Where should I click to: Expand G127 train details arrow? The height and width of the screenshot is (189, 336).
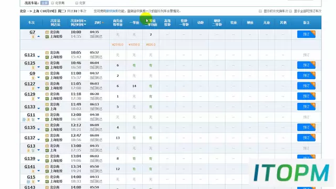[38, 88]
